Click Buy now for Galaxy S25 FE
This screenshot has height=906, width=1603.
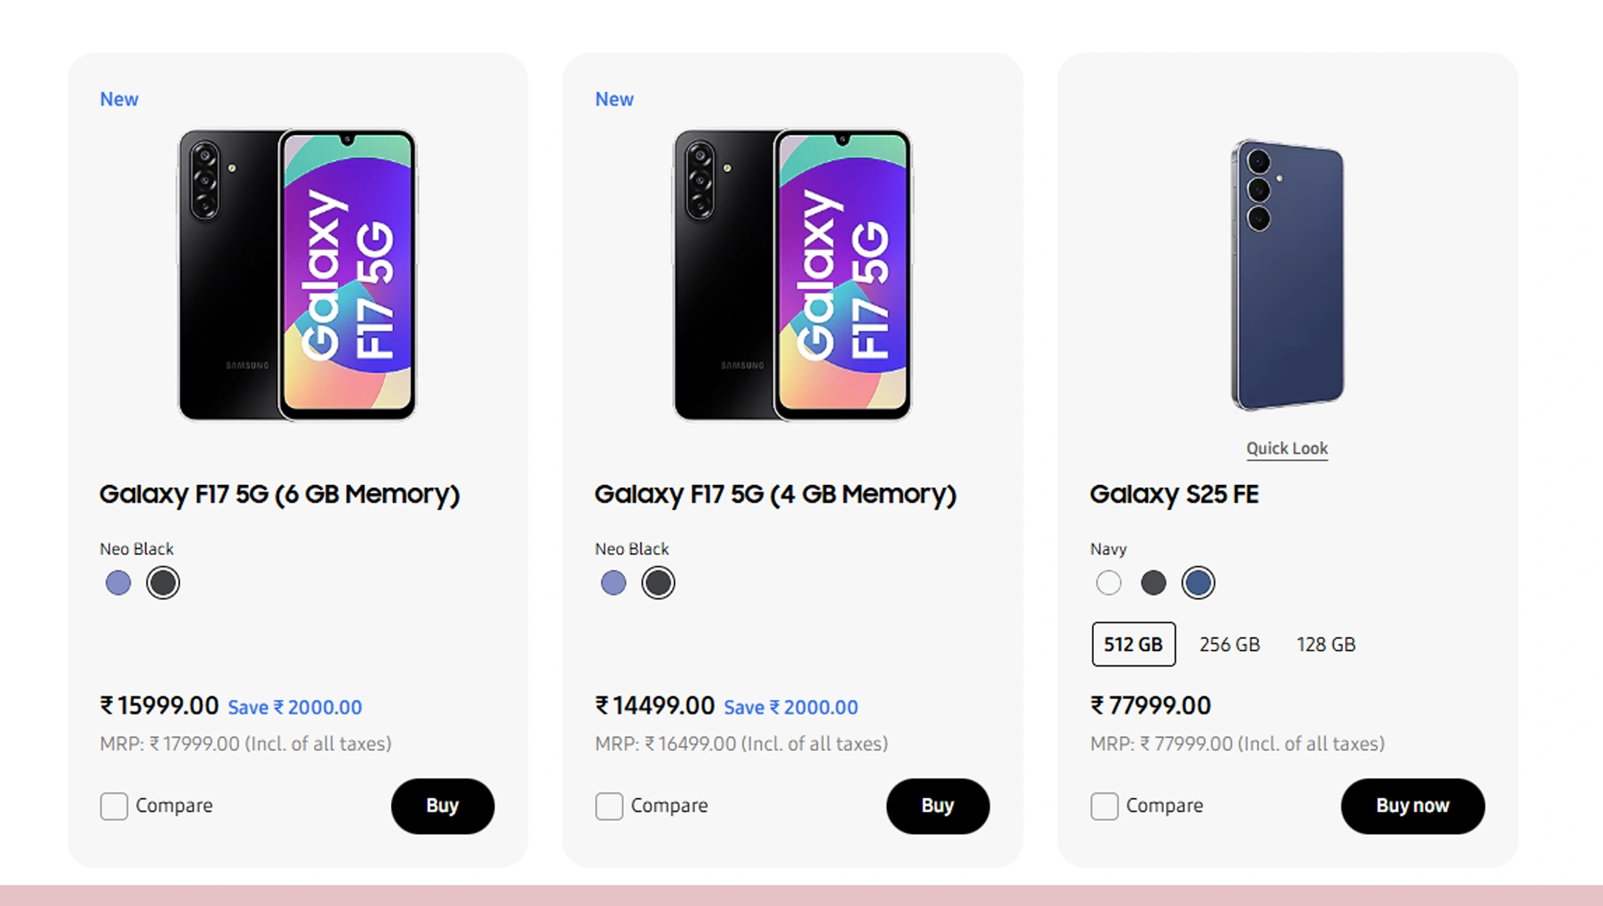coord(1412,807)
